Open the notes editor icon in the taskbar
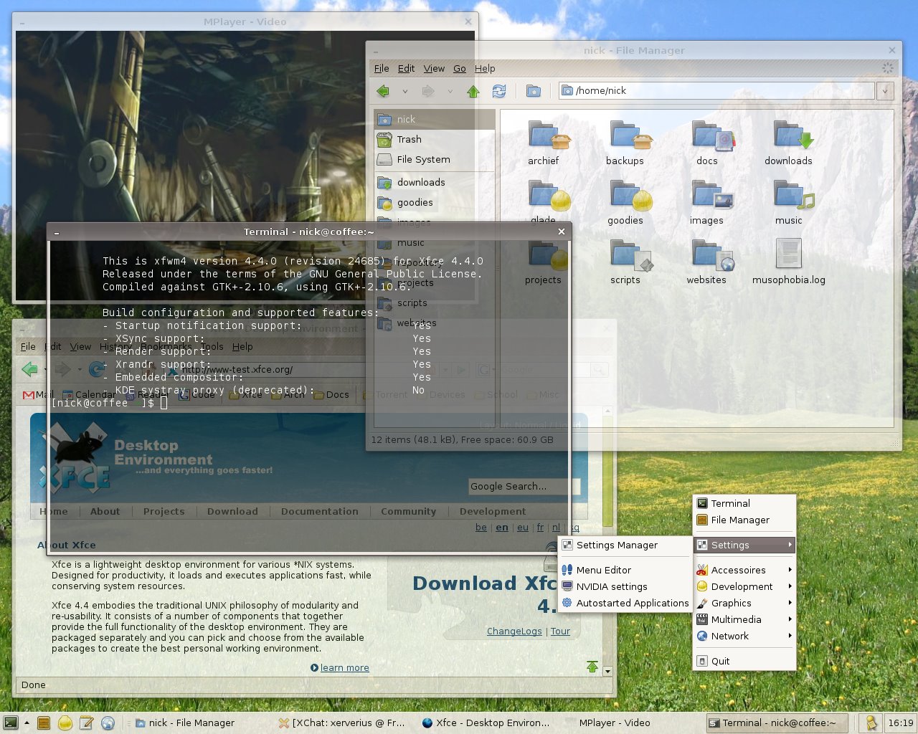 pyautogui.click(x=87, y=723)
